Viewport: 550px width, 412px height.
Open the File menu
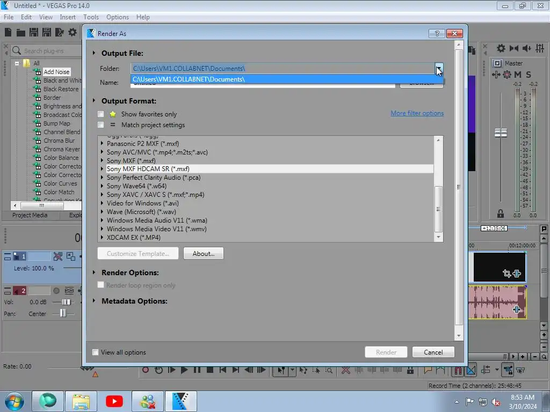pyautogui.click(x=9, y=17)
